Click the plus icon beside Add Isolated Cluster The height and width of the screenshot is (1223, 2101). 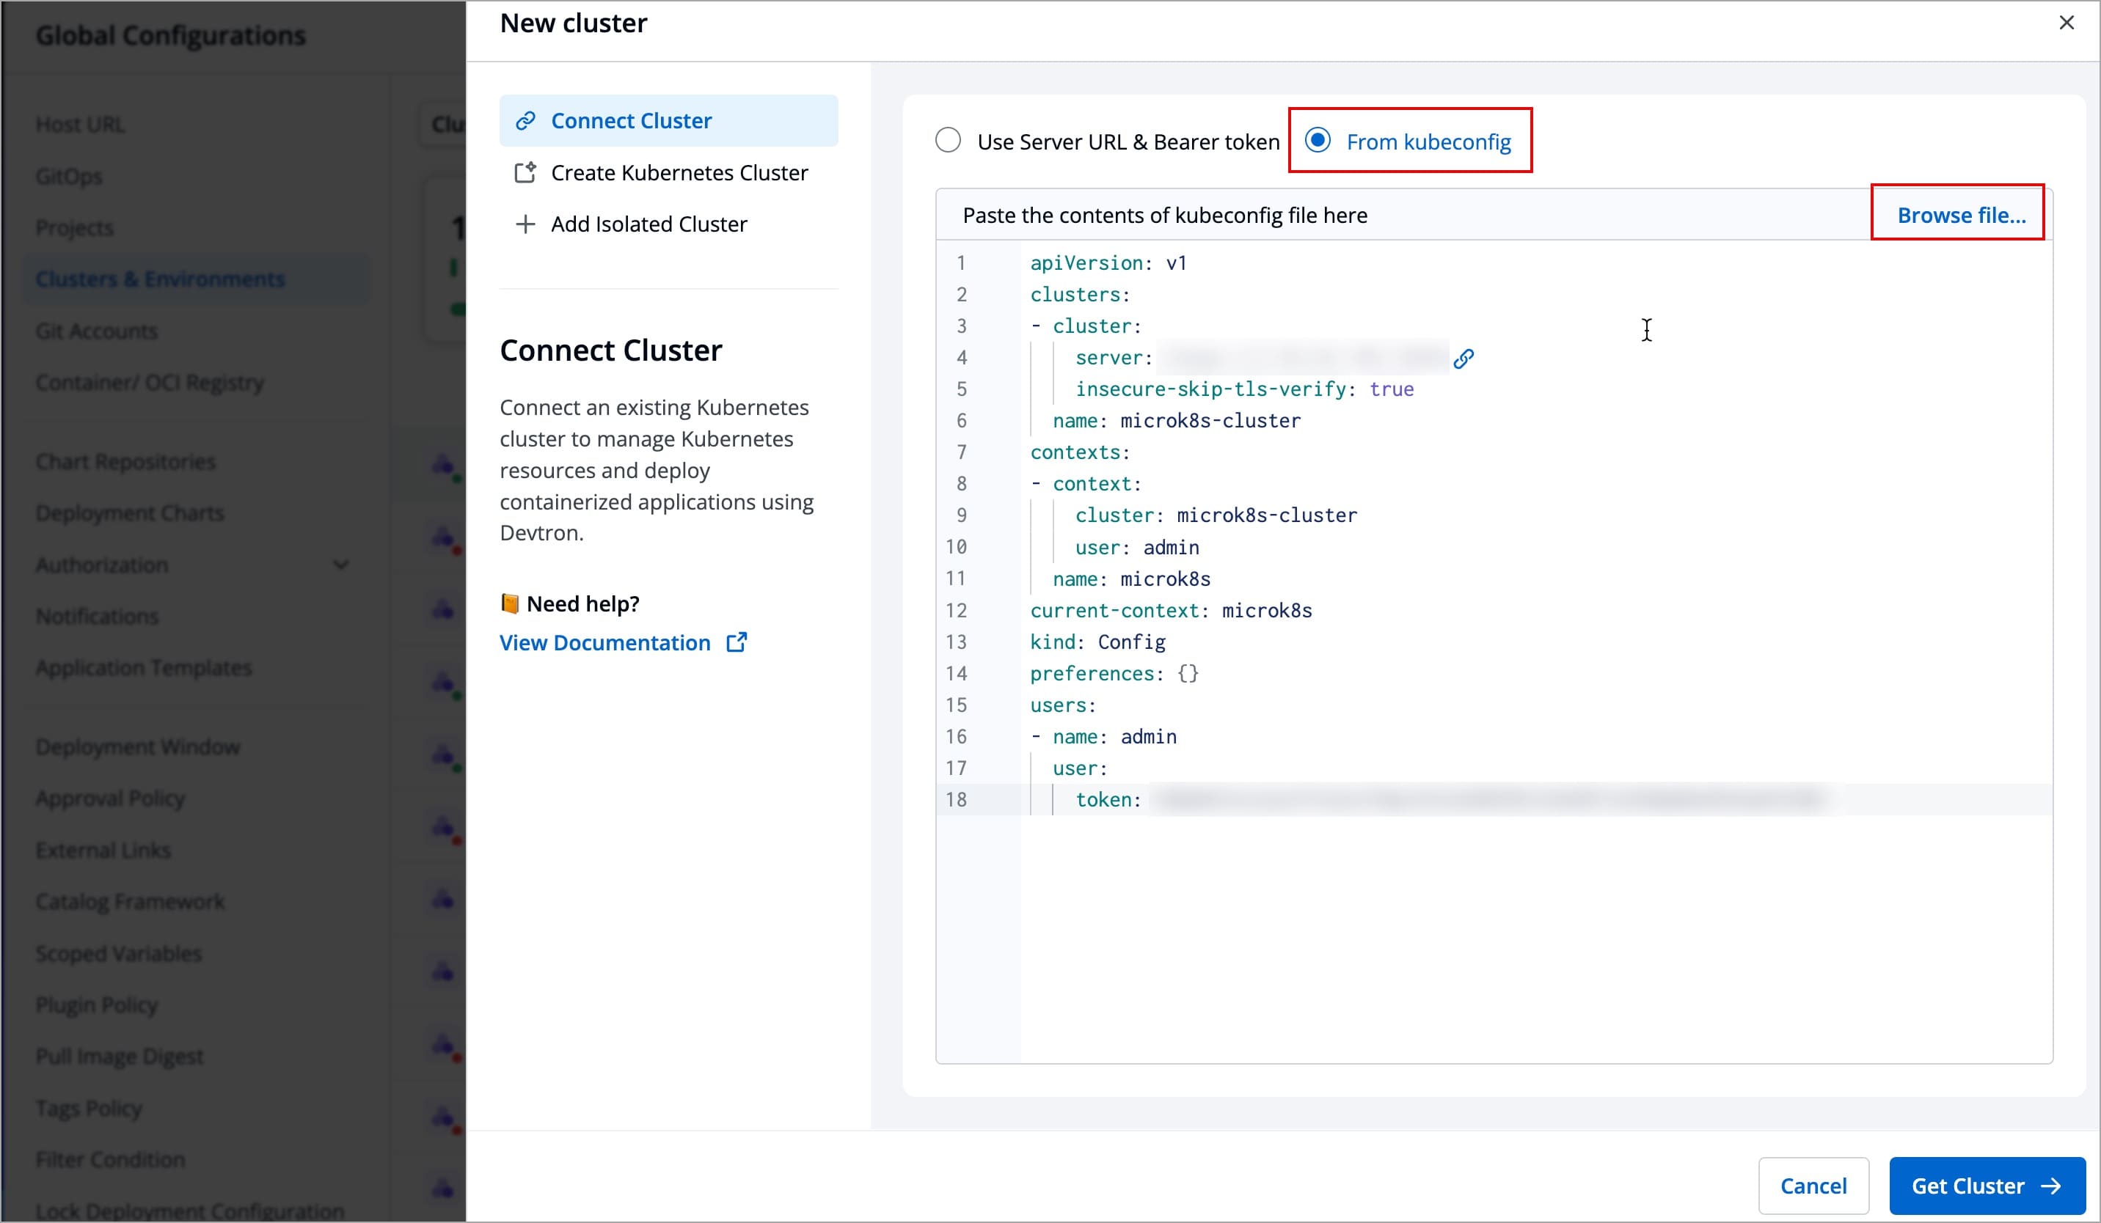[x=525, y=224]
